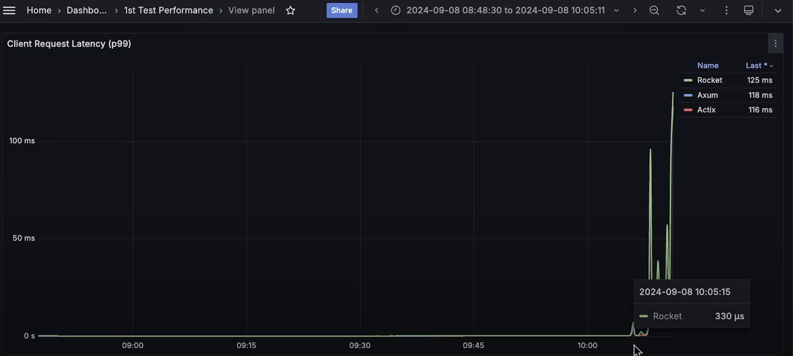Toggle Actix series visibility in legend
Image resolution: width=793 pixels, height=356 pixels.
706,110
